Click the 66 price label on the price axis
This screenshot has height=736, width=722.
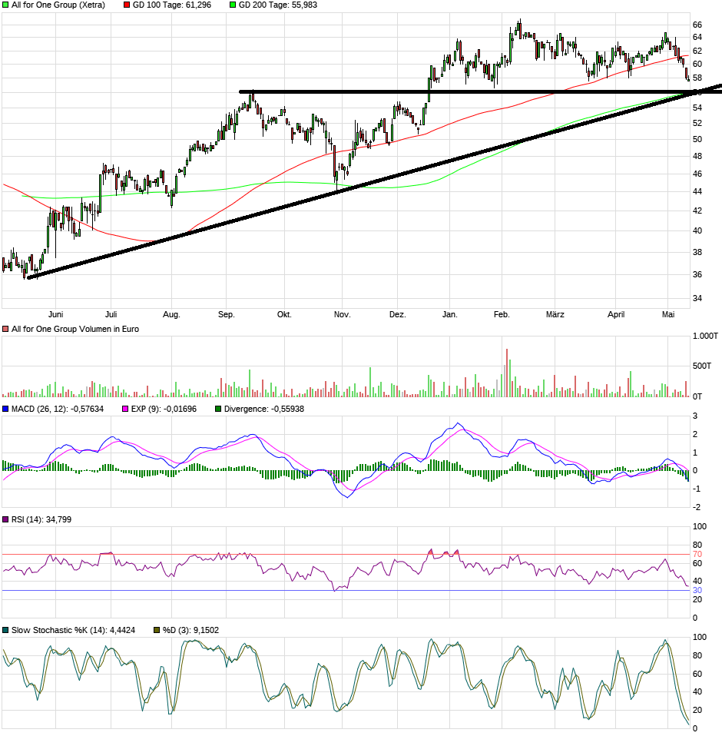click(697, 25)
